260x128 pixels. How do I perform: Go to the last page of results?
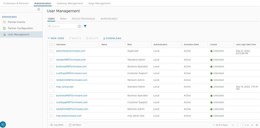click(x=257, y=125)
